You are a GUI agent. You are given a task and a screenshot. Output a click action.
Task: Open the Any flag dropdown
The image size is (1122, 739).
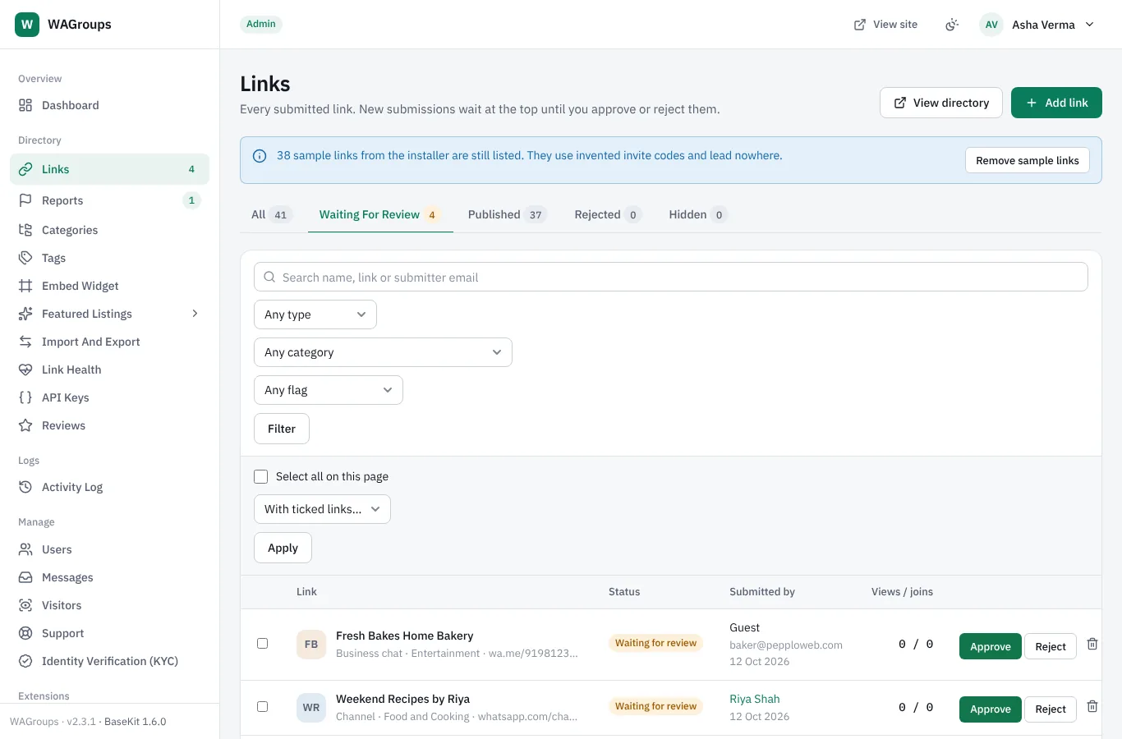tap(329, 390)
